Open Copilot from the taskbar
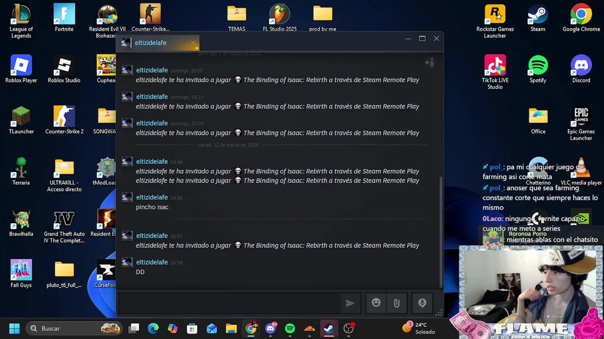The height and width of the screenshot is (339, 604). (173, 328)
